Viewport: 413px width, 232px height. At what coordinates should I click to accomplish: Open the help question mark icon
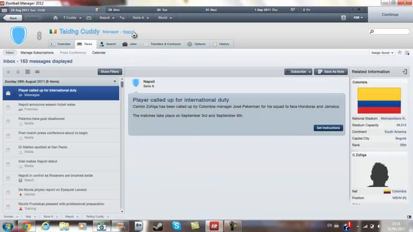(343, 17)
